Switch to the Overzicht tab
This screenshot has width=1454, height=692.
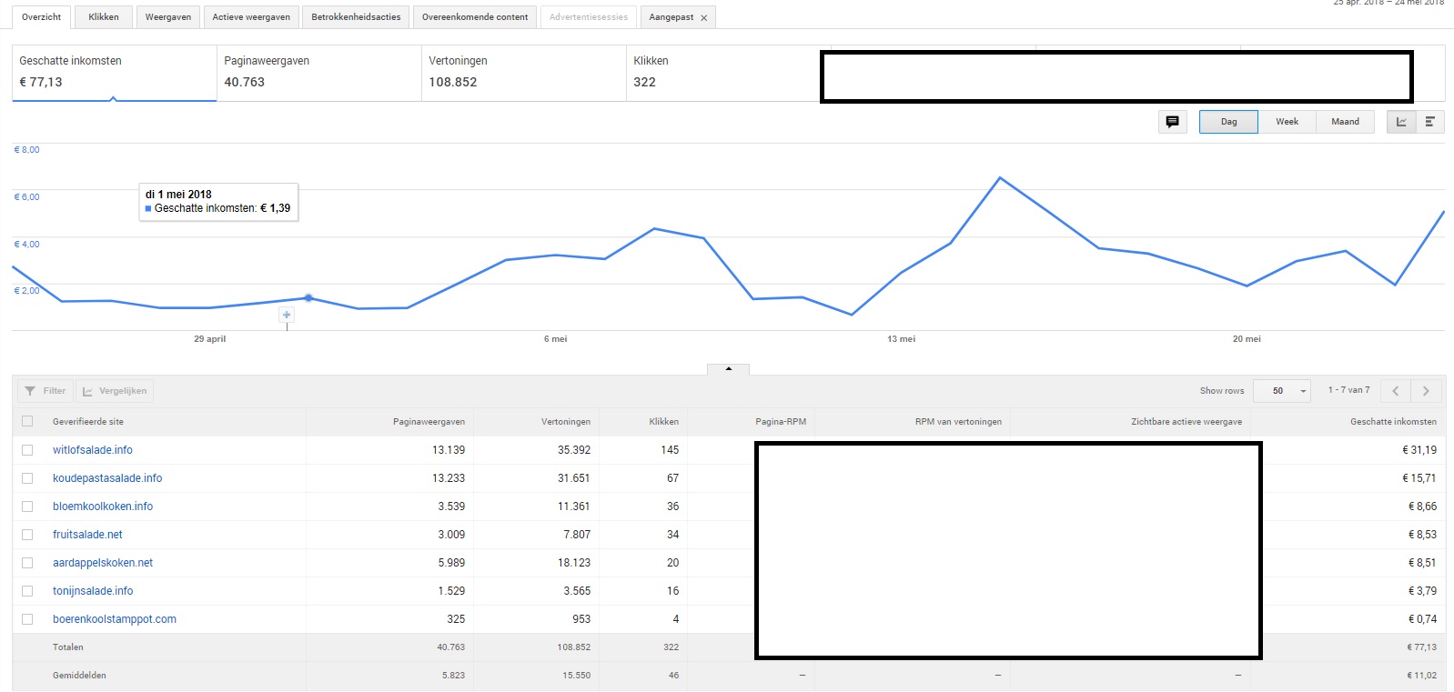coord(42,17)
